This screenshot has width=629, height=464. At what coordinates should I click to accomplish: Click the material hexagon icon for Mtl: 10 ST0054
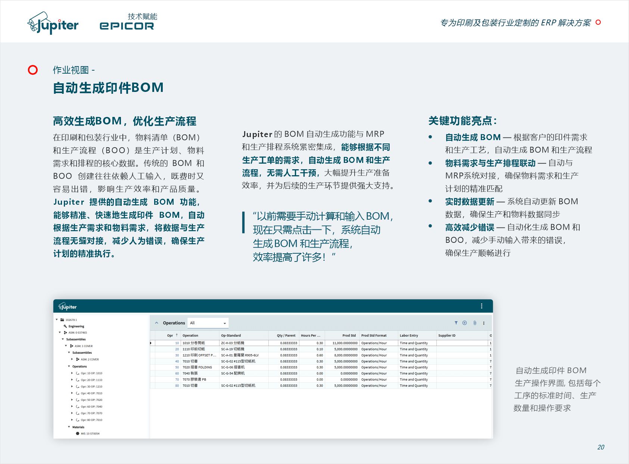coord(78,434)
